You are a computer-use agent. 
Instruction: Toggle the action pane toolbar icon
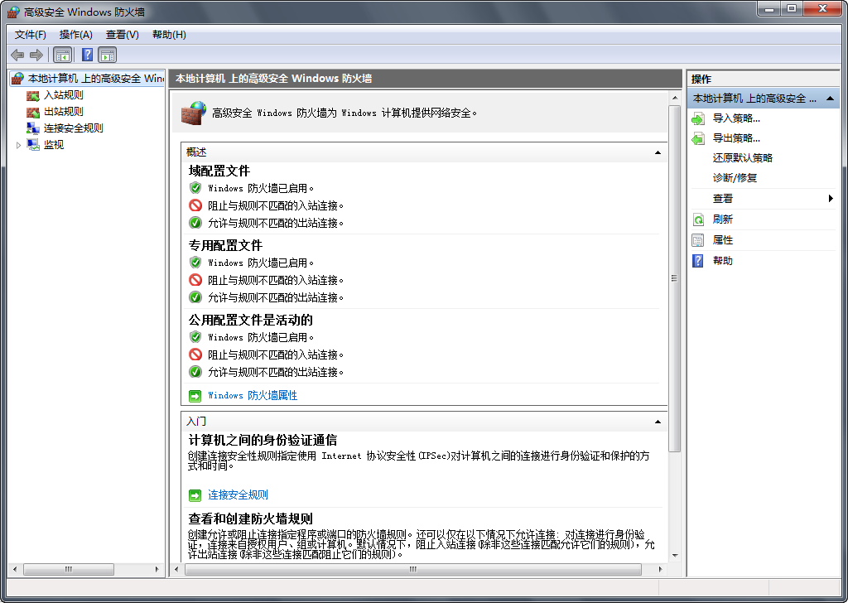click(x=108, y=55)
